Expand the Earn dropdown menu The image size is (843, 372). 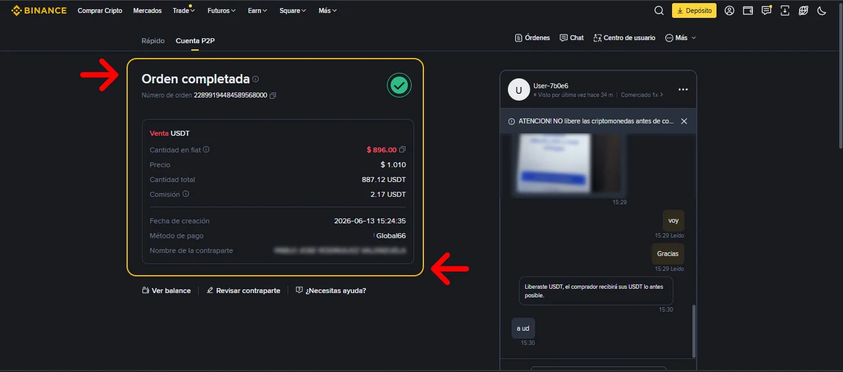(257, 10)
